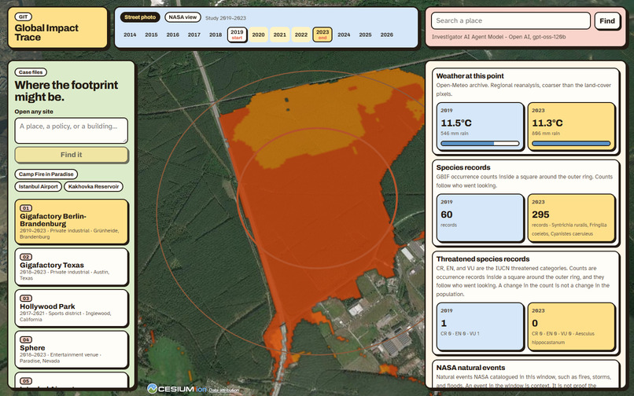Click the 2019 threatened species card
Viewport: 634px width, 396px height.
coord(480,327)
